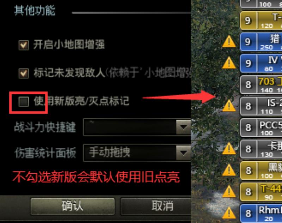282x223 pixels.
Task: Click the warning triangle next to T-44
Action: tap(229, 192)
